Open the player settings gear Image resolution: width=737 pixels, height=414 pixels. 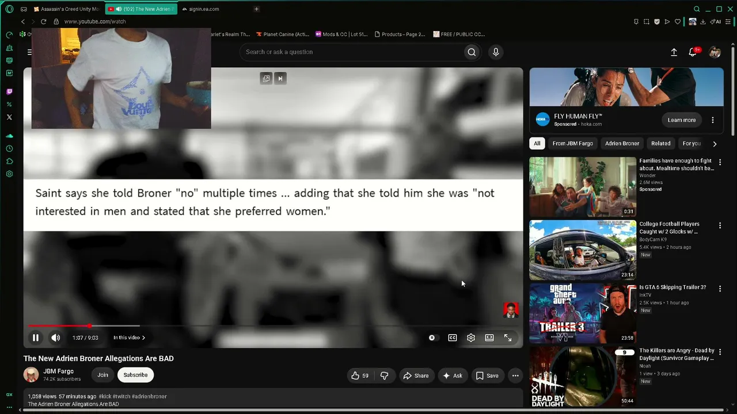point(471,338)
